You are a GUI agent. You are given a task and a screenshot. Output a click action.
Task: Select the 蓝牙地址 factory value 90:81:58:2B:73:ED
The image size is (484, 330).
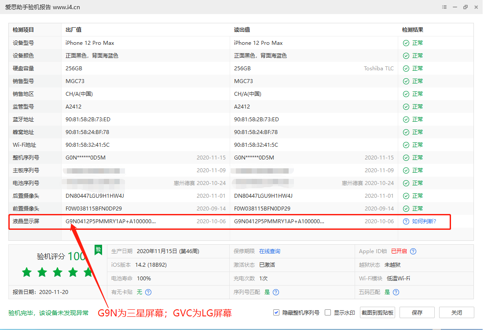tap(88, 120)
